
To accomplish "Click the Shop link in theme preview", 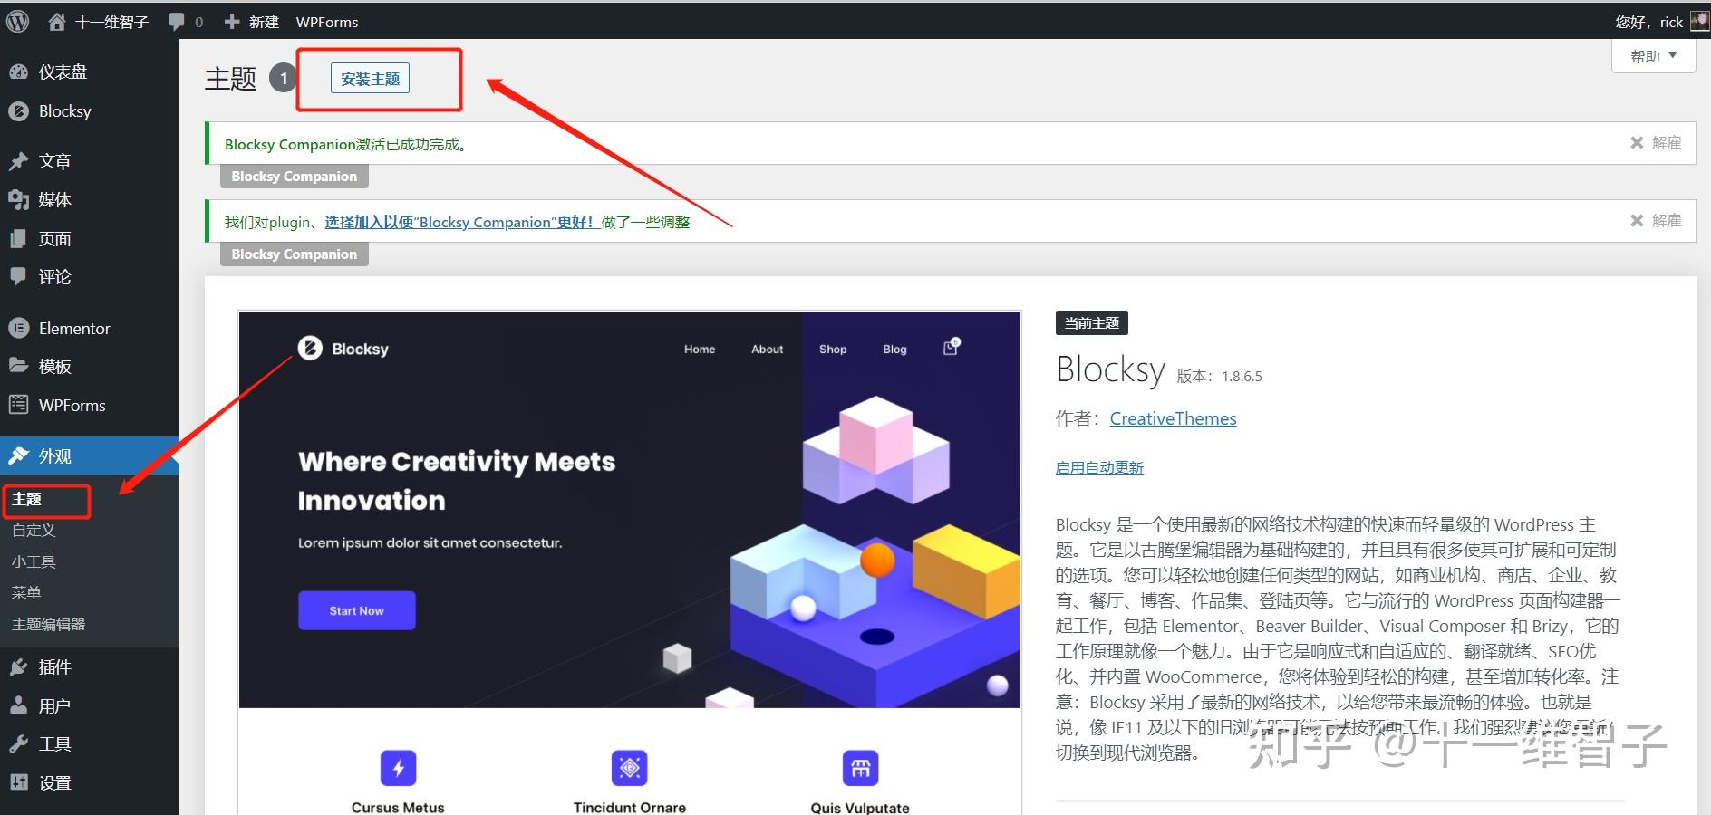I will point(833,350).
